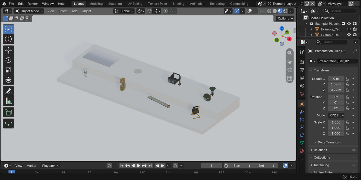Jump to the timeline end frame

150,166
